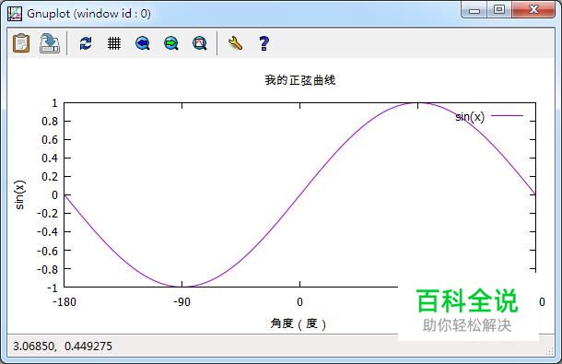Viewport: 562px width, 364px height.
Task: Click the rotated y-axis label sin(x)
Action: 19,194
